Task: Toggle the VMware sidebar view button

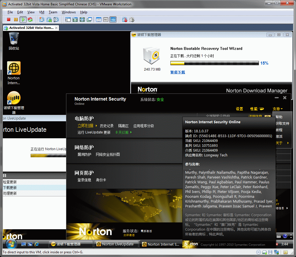Action: click(68, 20)
